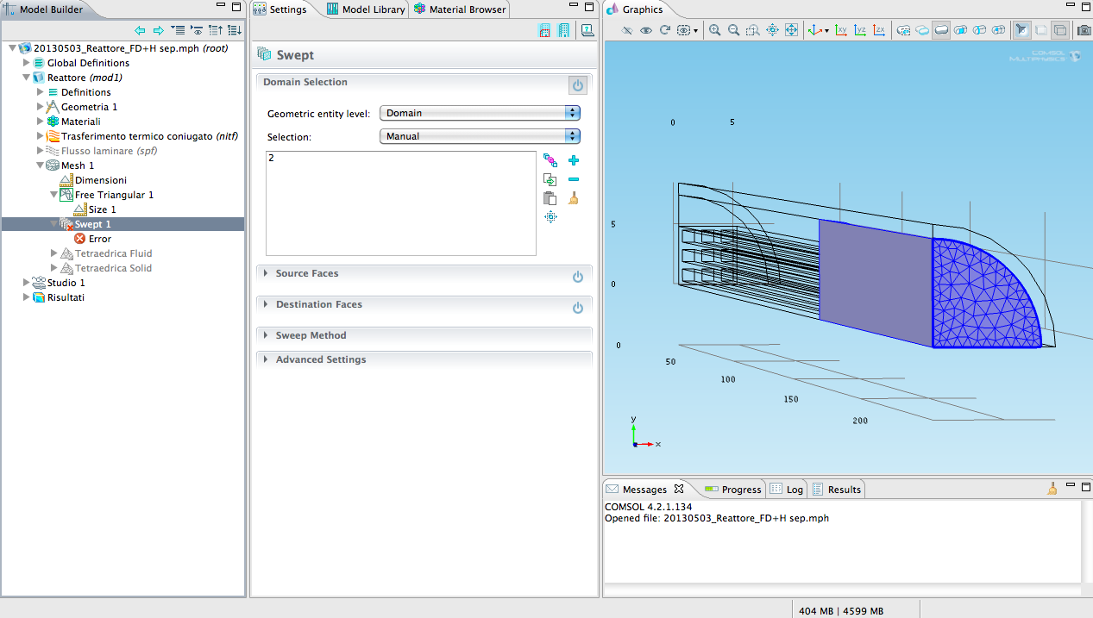This screenshot has width=1093, height=618.
Task: Click the Zoom Extents icon in Graphics
Action: click(x=790, y=30)
